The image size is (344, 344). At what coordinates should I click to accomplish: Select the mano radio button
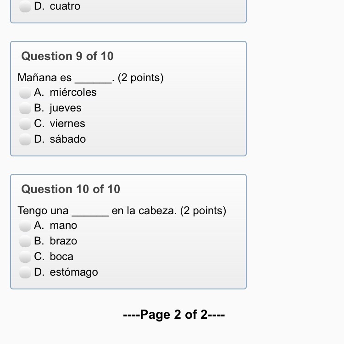click(25, 226)
